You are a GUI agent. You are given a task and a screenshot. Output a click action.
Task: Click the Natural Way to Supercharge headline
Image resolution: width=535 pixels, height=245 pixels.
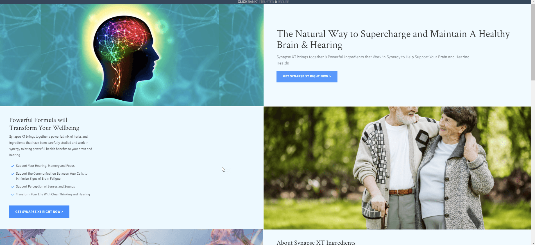393,39
